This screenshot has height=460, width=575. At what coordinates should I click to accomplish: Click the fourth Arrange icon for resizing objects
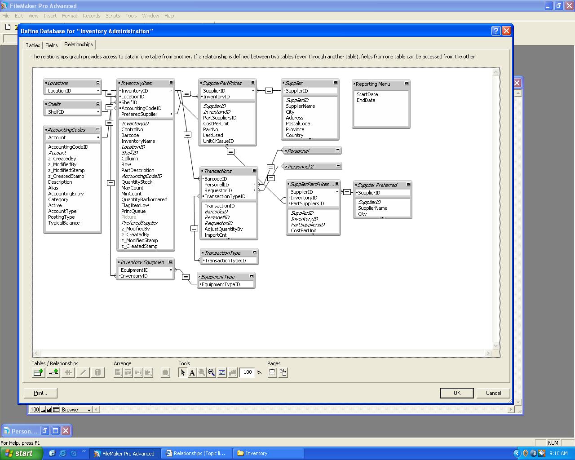149,372
